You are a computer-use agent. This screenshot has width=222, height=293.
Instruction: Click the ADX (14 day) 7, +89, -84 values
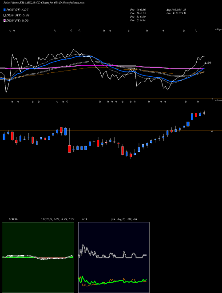pyautogui.click(x=124, y=219)
